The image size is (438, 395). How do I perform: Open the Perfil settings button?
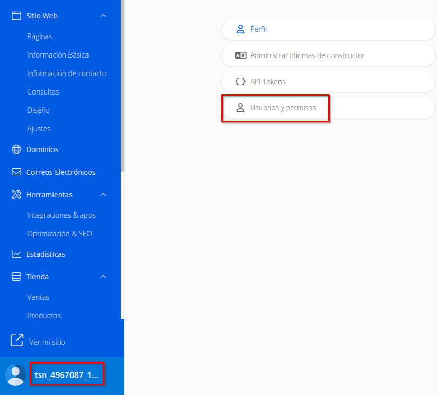[328, 29]
